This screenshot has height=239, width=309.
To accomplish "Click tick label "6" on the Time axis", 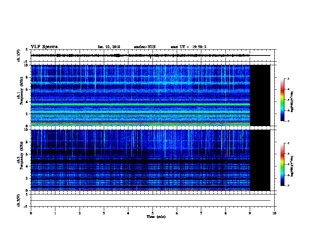I will [177, 213].
